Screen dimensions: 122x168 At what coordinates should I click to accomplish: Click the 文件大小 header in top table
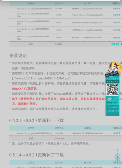coord(59,3)
